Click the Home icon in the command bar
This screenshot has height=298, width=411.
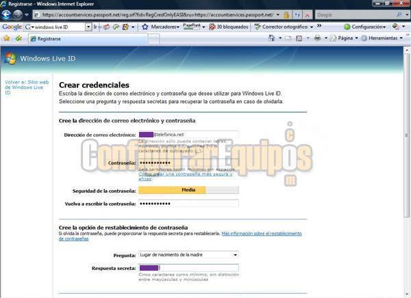click(x=271, y=38)
